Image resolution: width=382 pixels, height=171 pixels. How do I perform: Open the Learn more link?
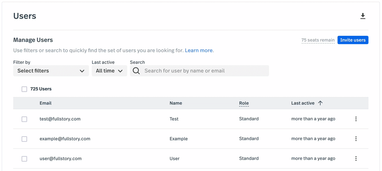(199, 50)
